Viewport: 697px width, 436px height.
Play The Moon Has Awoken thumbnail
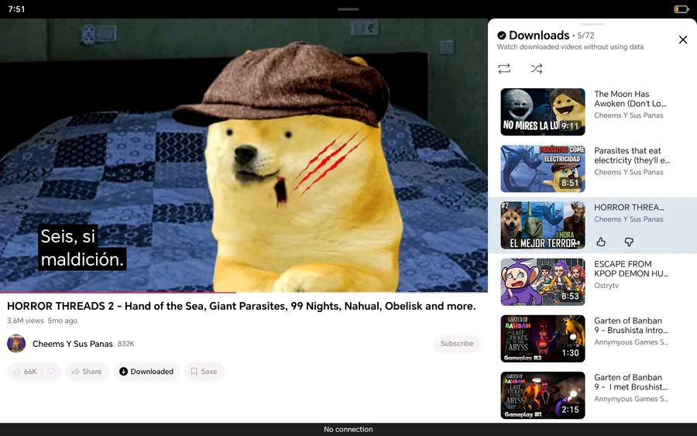coord(543,112)
